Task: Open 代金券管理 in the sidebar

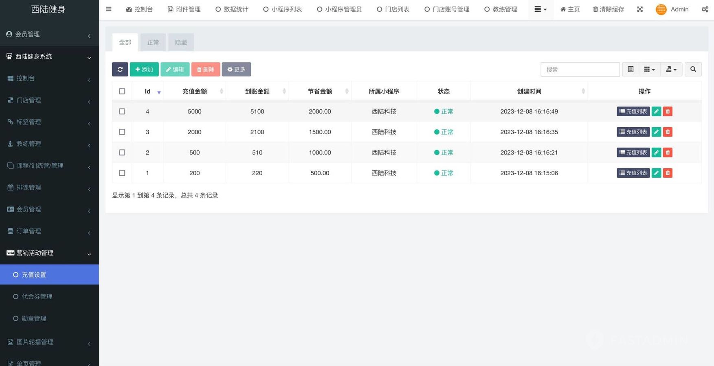Action: point(37,297)
